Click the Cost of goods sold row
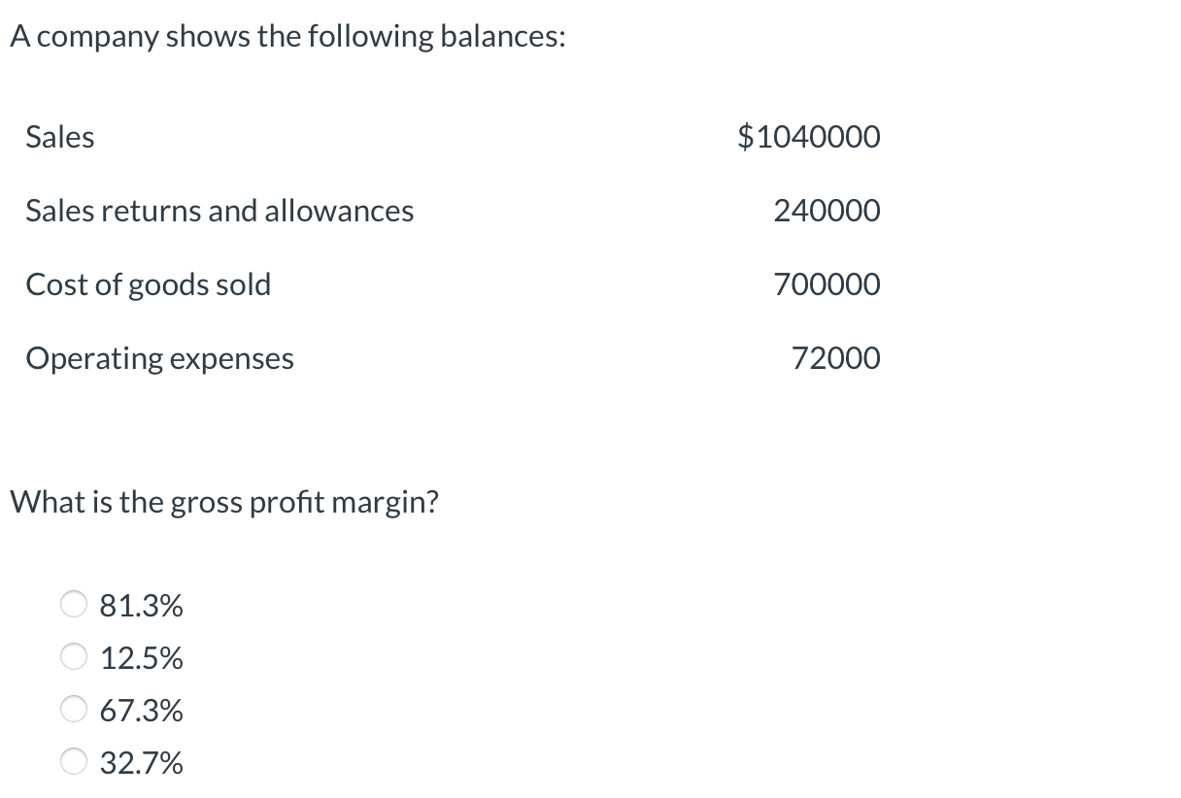Viewport: 1181px width, 798px height. [x=148, y=284]
